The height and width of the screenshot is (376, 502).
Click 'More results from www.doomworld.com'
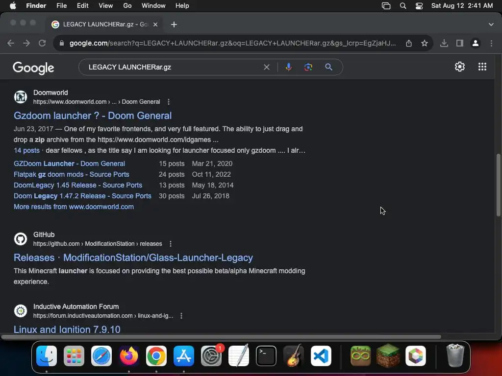tap(74, 207)
